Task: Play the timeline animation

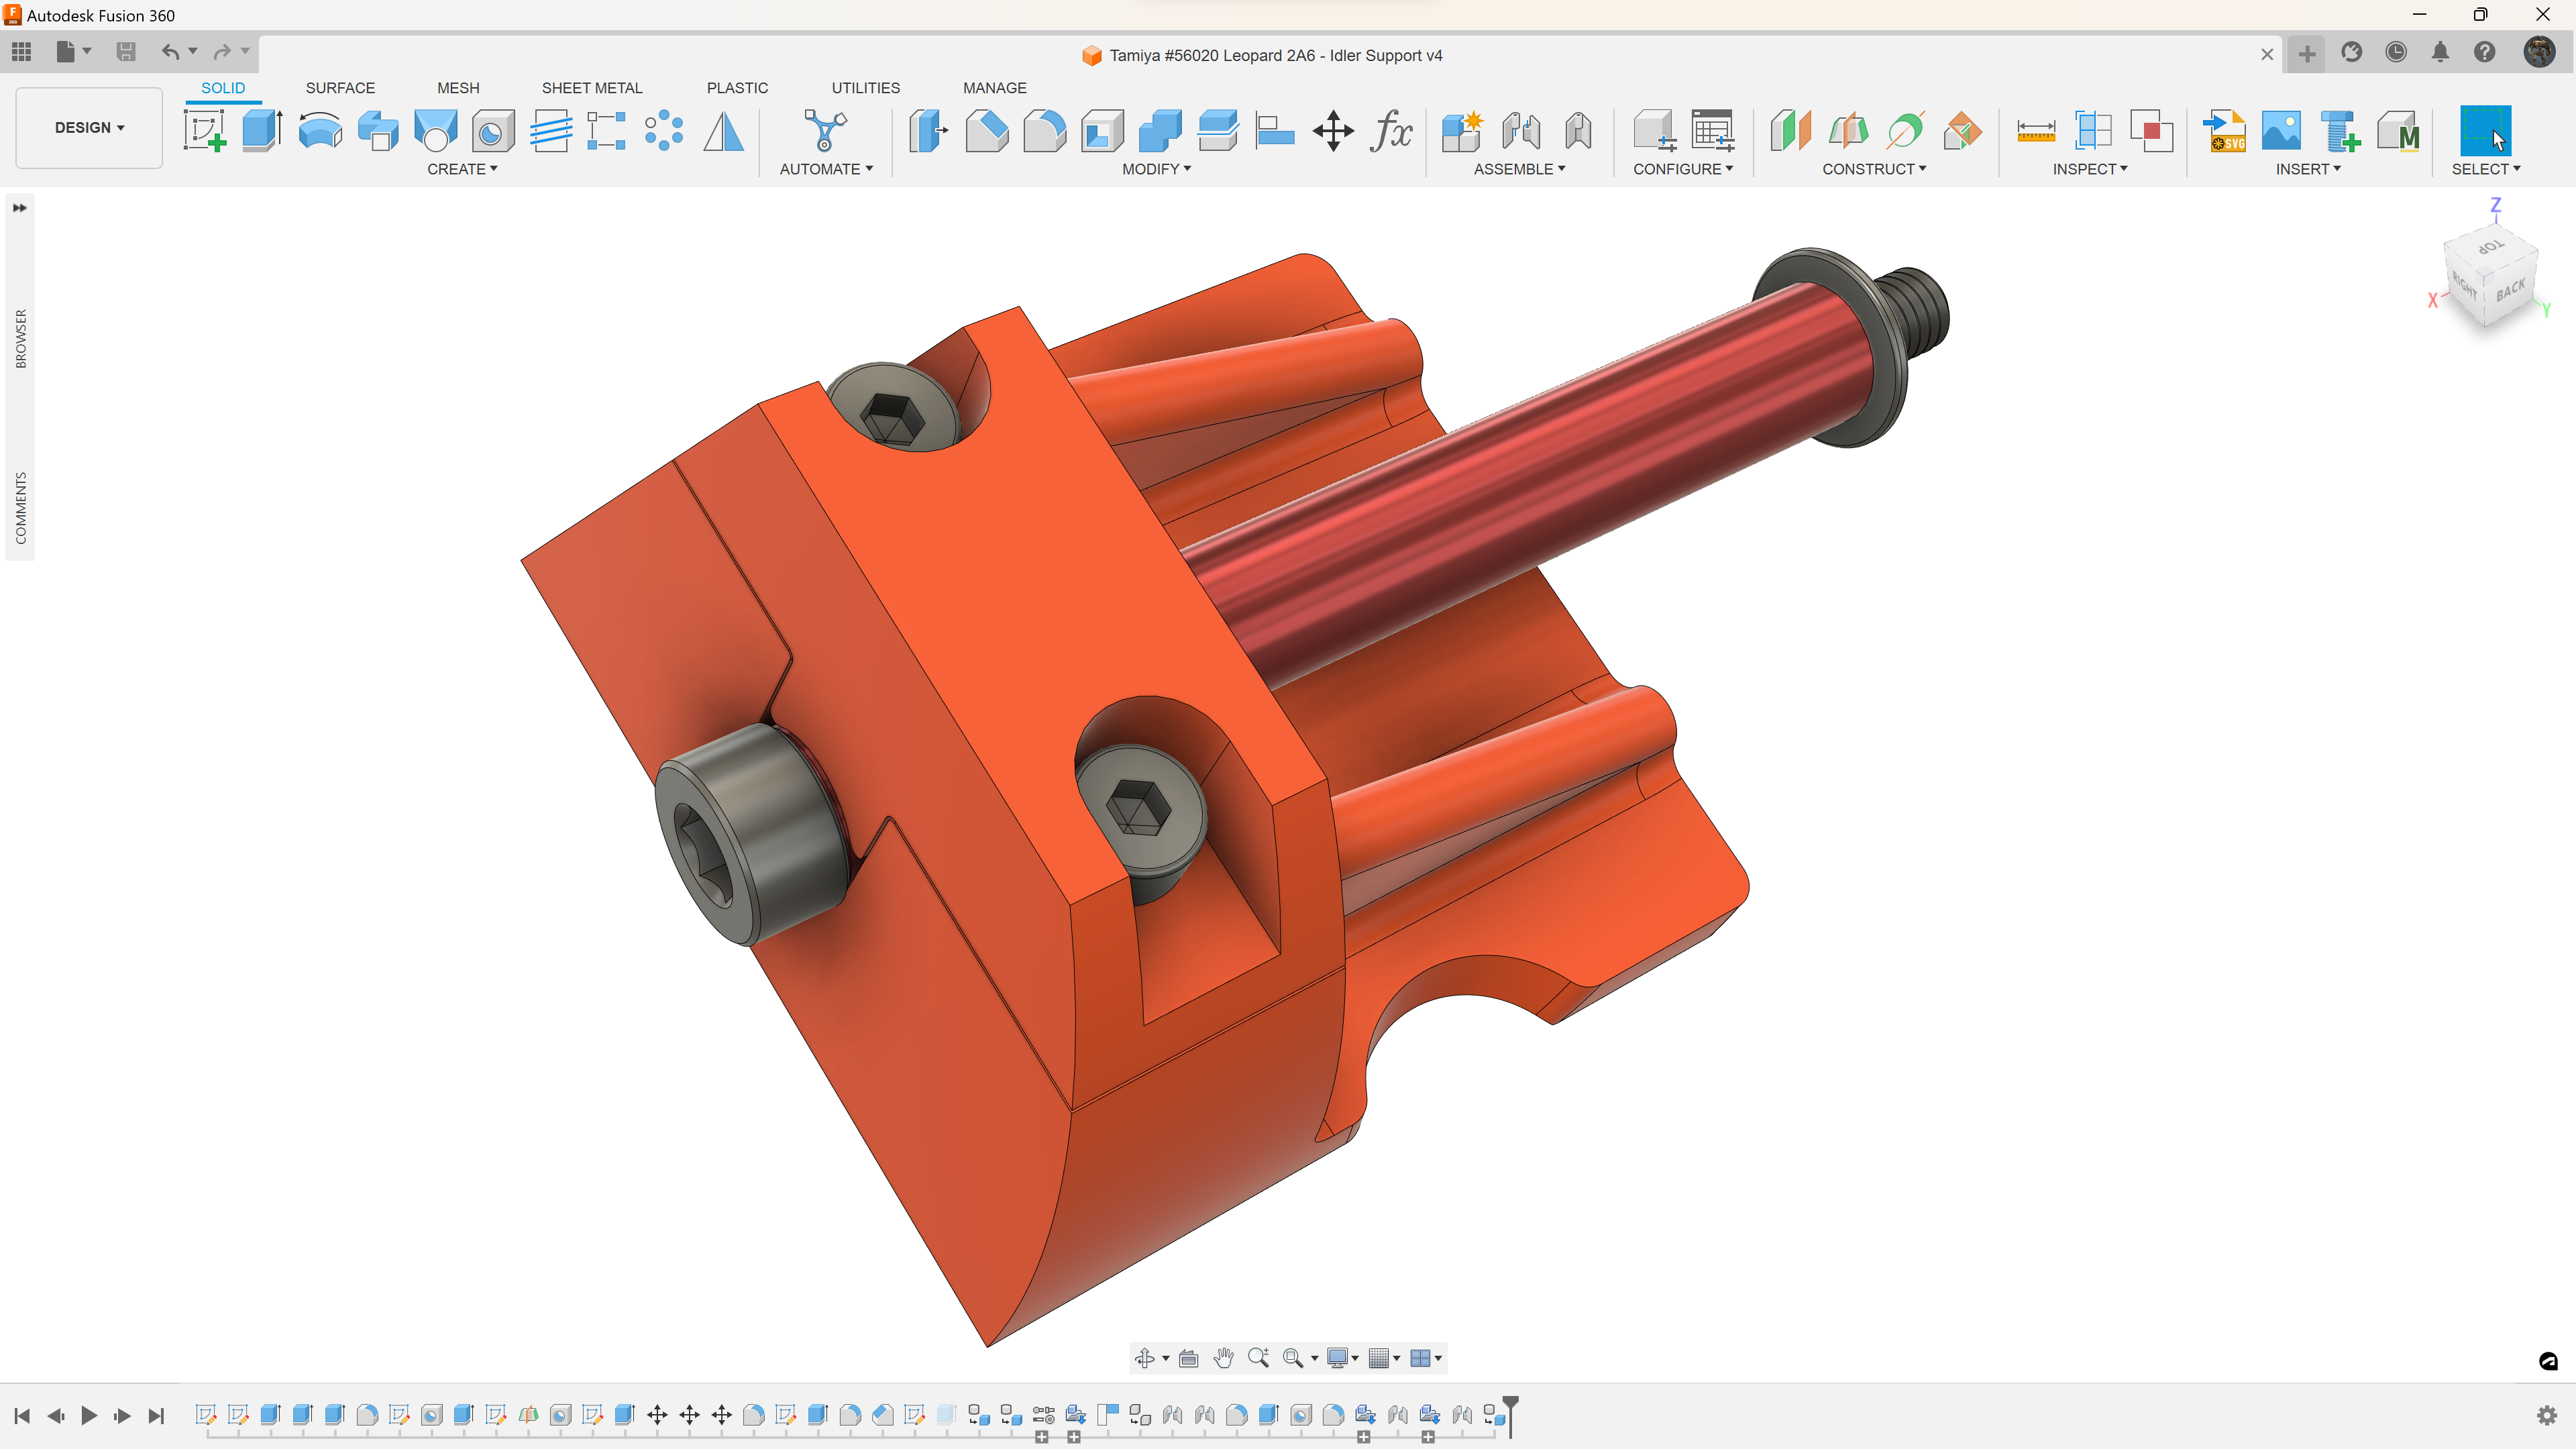Action: pos(88,1415)
